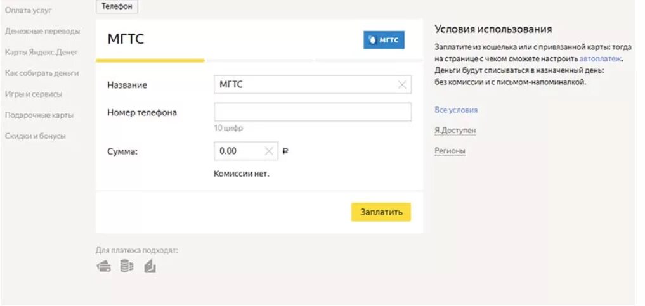Click the Название field label
This screenshot has width=645, height=306.
(127, 86)
